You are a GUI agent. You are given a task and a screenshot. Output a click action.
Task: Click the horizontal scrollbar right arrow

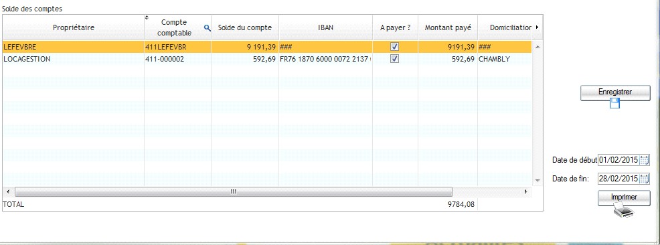coord(525,192)
